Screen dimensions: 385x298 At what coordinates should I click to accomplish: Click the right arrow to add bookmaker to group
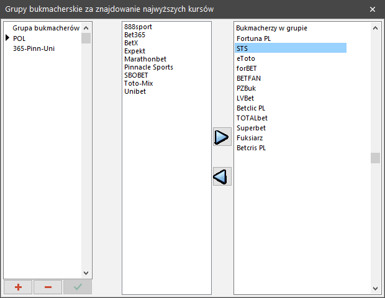[222, 137]
